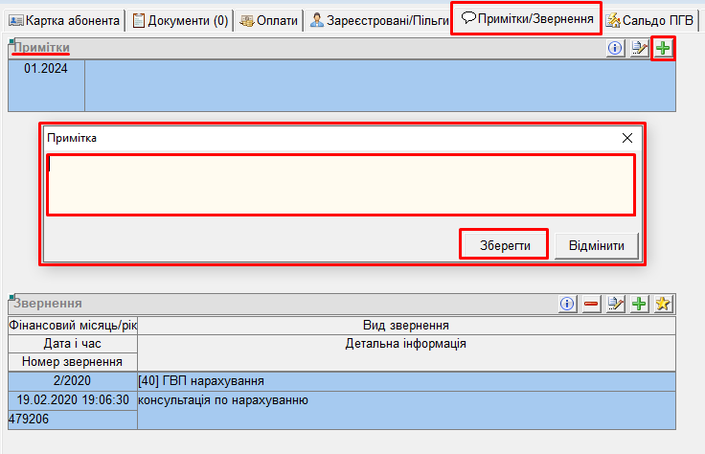Select the appeal row [40] ГВП нарахування

(x=406, y=381)
